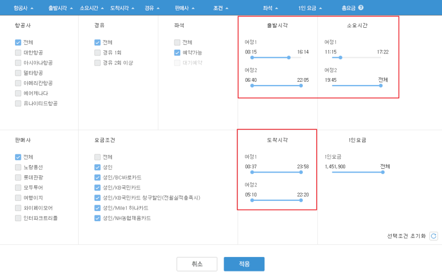Uncheck 전체 under 판매사

point(18,157)
